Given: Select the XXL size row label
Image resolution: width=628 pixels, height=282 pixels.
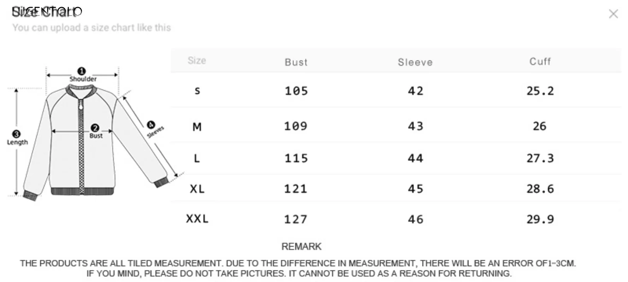Looking at the screenshot, I should (197, 219).
